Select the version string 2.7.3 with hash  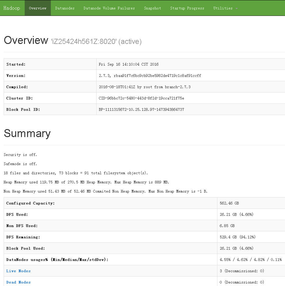[x=150, y=75]
